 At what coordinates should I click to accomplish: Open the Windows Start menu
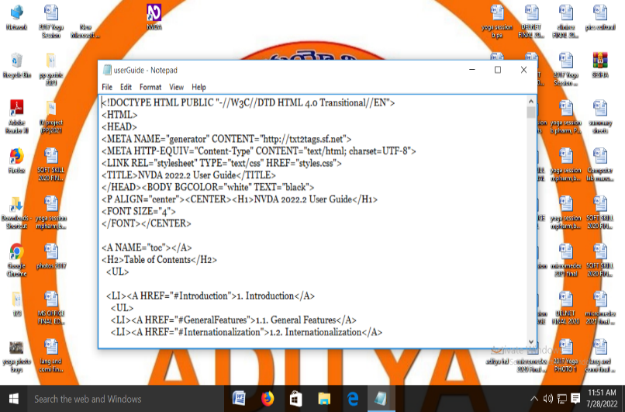click(x=13, y=399)
